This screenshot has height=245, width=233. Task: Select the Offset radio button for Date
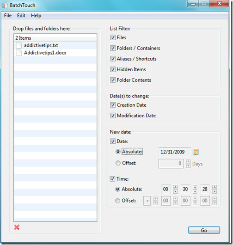[118, 163]
